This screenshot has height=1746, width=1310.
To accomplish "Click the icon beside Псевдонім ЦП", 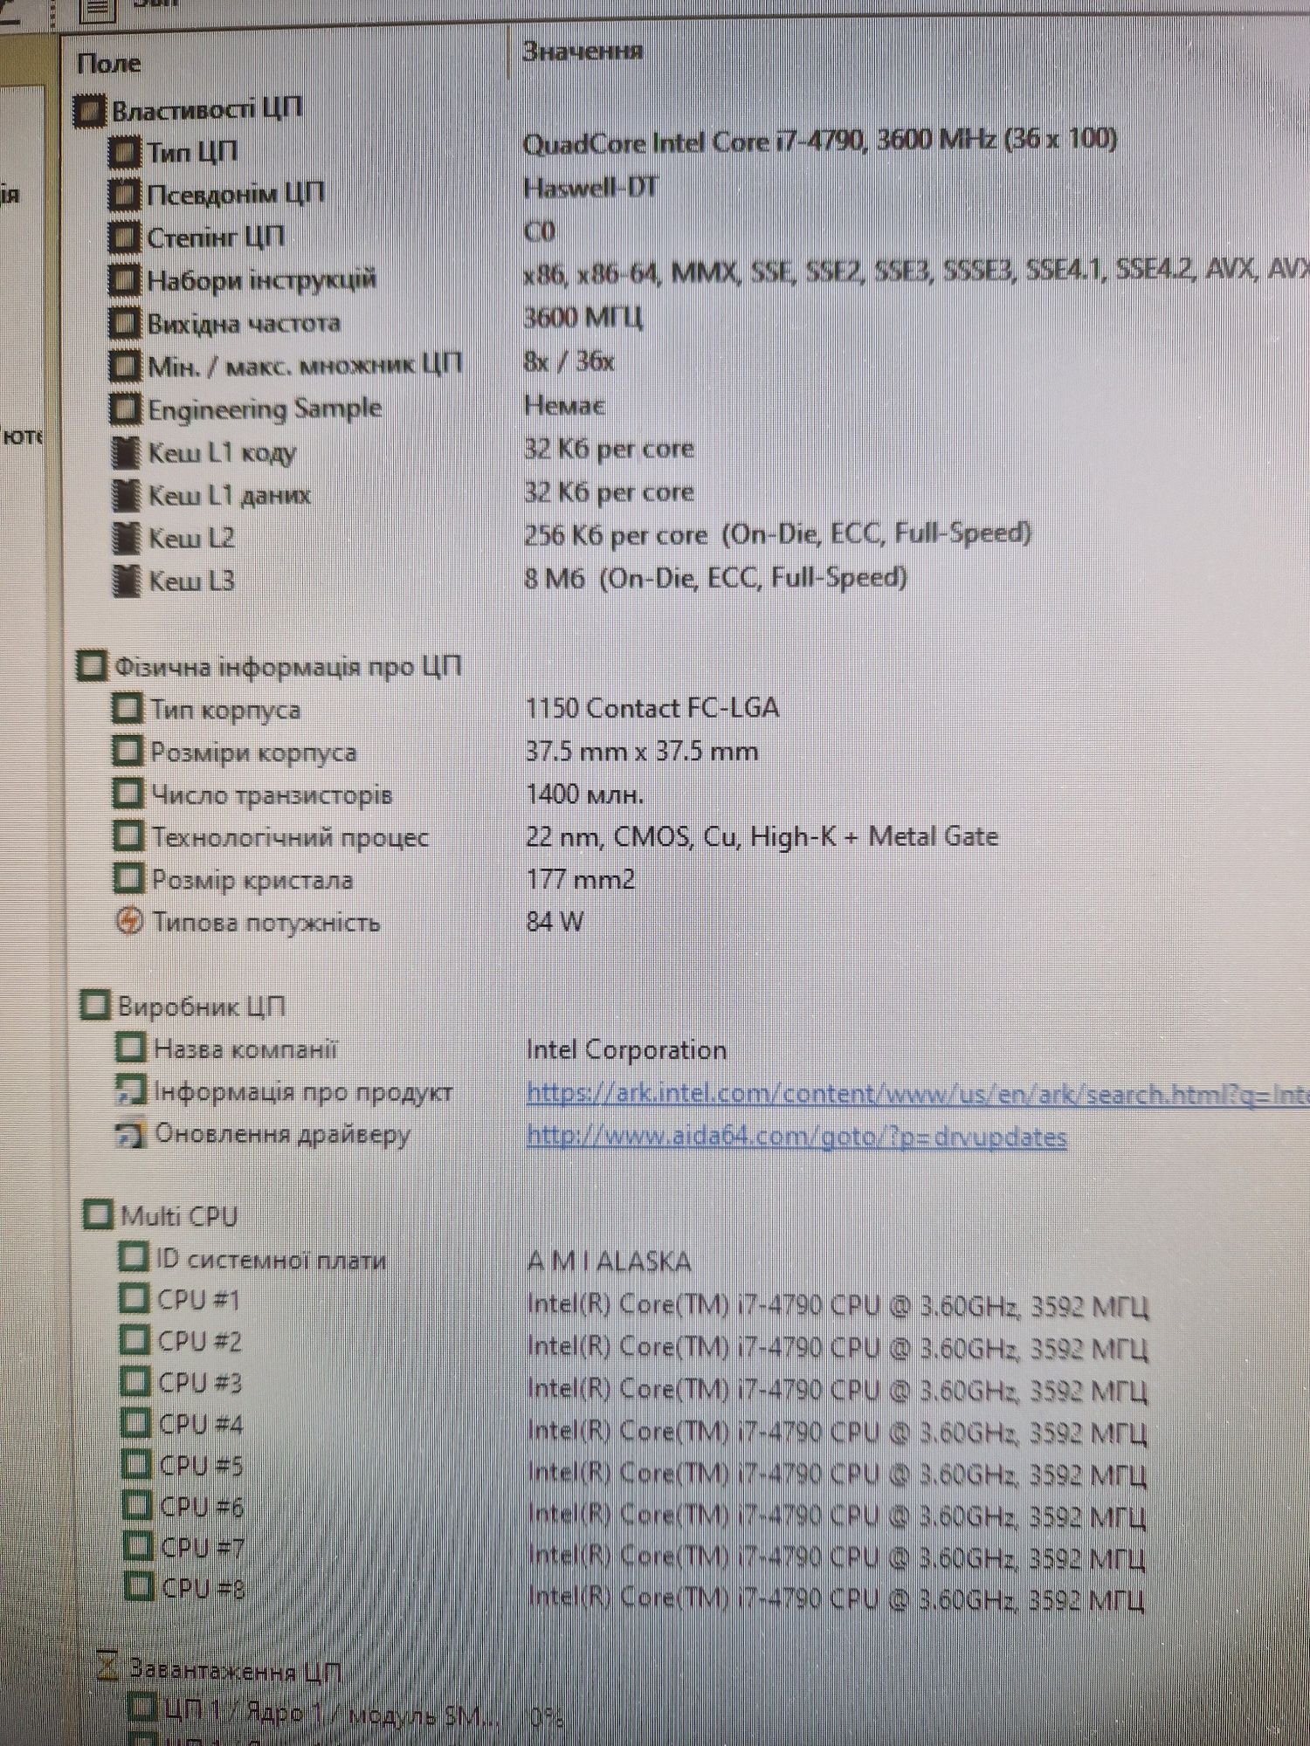I will 123,194.
